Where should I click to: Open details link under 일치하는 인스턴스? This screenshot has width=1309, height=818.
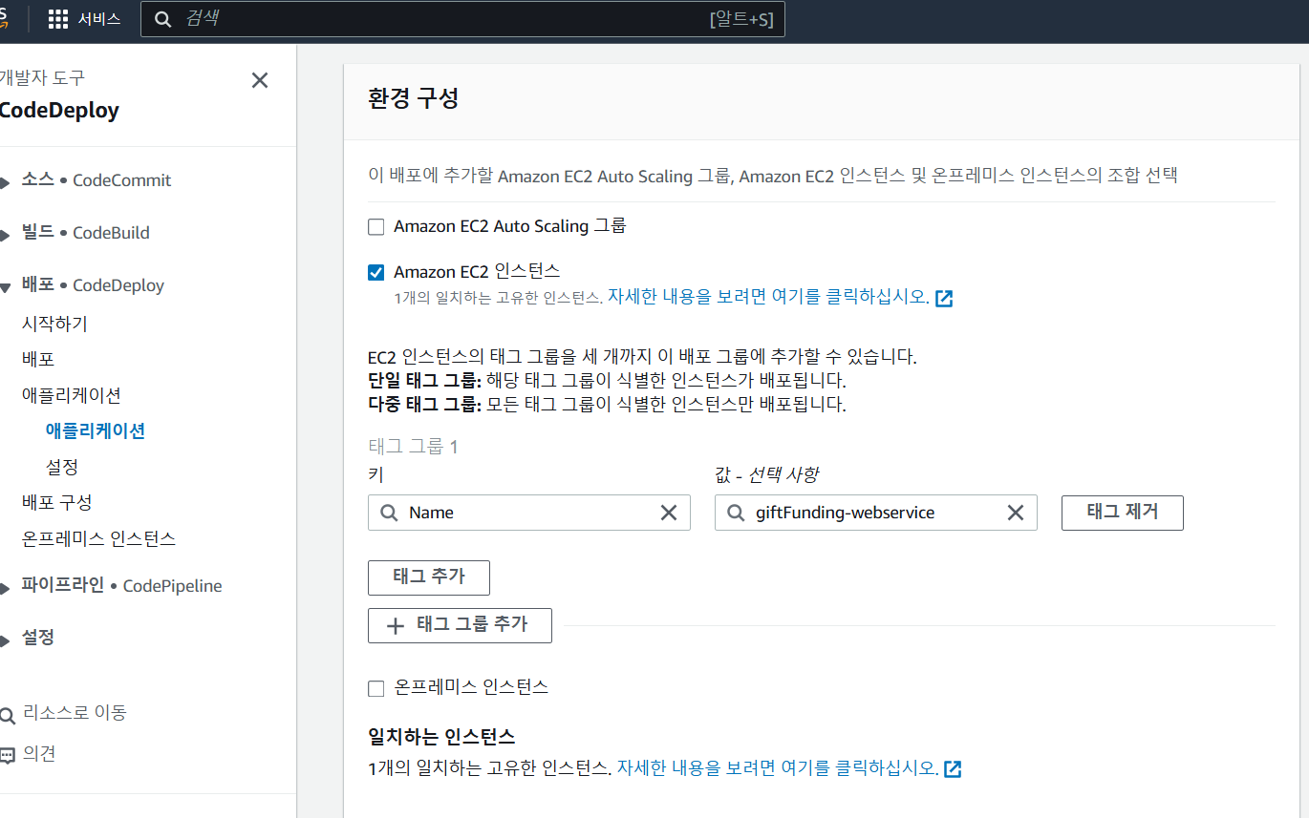coord(777,767)
